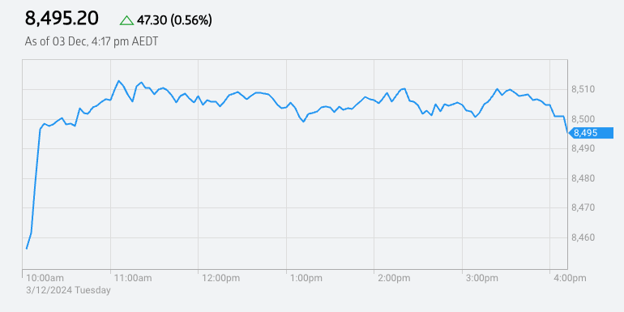
Task: Select the 10:00am time axis label
Action: coord(45,278)
